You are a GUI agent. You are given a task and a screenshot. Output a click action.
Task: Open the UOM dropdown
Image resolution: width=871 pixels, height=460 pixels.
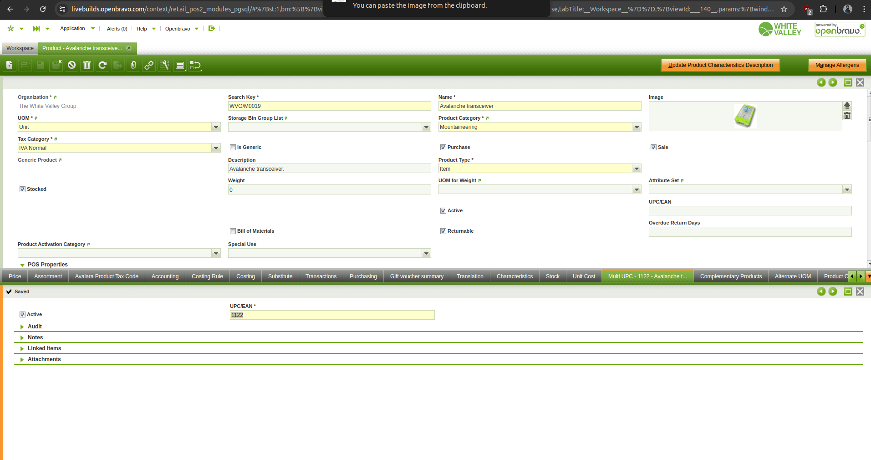(216, 128)
